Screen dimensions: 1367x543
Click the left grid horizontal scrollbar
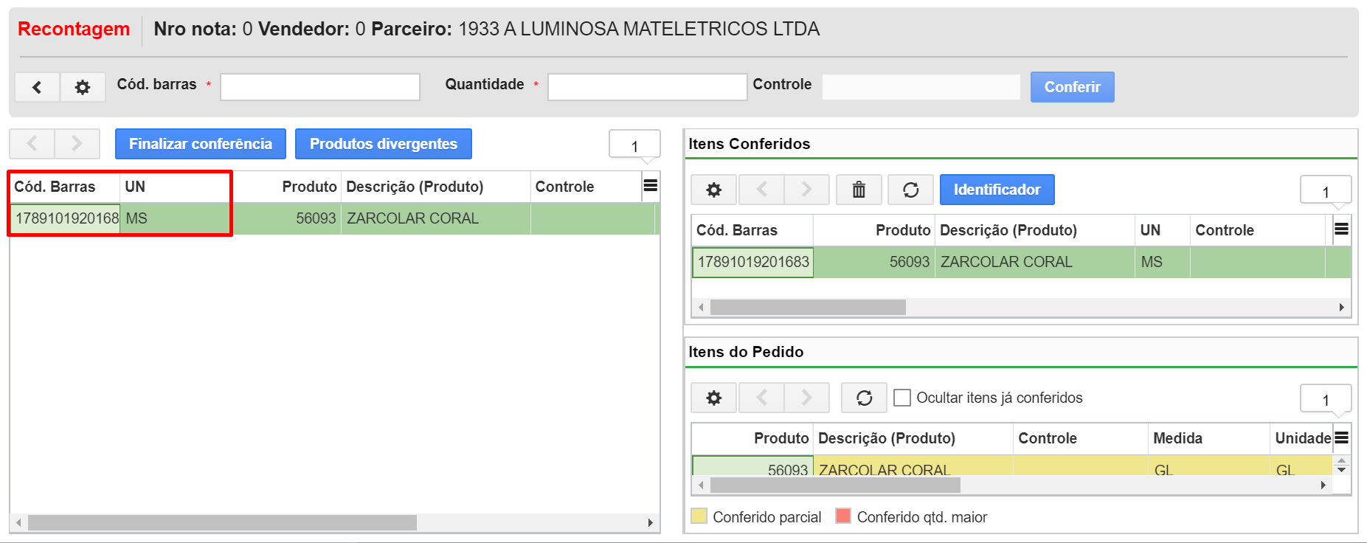(222, 522)
